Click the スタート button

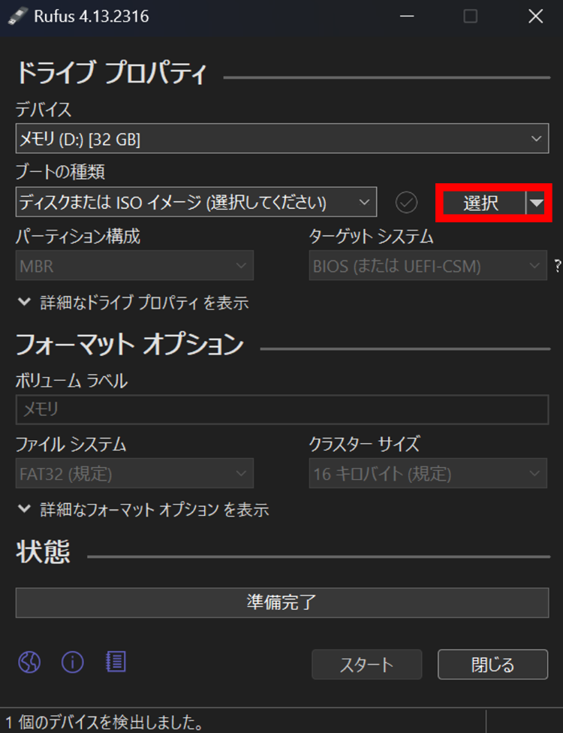[x=367, y=664]
